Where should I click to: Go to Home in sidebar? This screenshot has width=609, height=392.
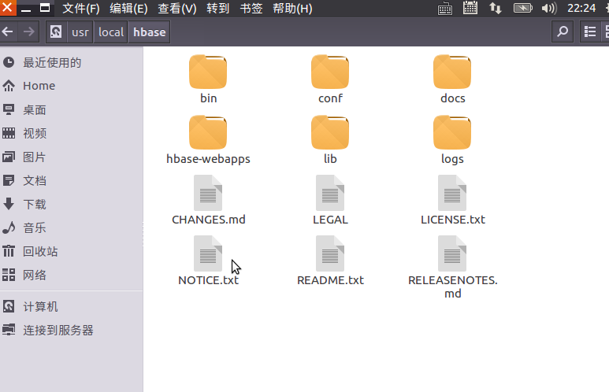pyautogui.click(x=72, y=86)
